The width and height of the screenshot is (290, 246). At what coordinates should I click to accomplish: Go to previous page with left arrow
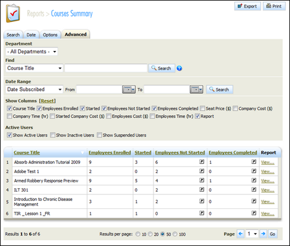pyautogui.click(x=241, y=234)
